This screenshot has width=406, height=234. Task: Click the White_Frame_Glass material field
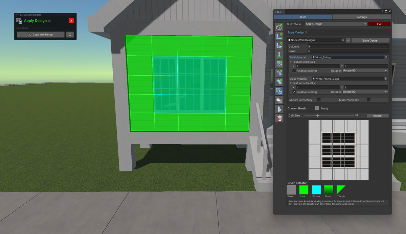click(x=350, y=79)
